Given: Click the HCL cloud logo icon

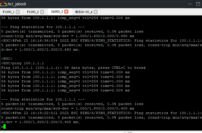Looking at the screenshot, I should tap(4, 4).
